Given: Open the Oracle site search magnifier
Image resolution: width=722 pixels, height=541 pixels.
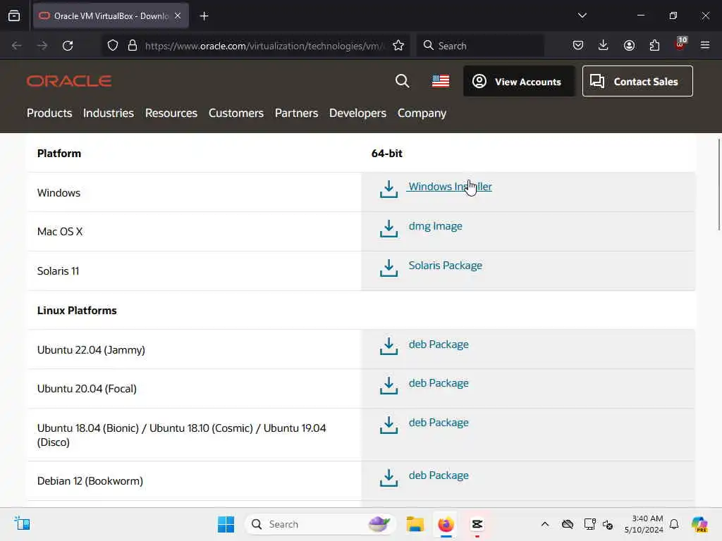Looking at the screenshot, I should 402,82.
